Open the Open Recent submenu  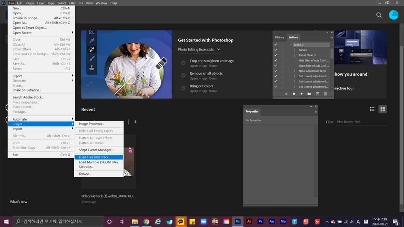click(x=41, y=33)
